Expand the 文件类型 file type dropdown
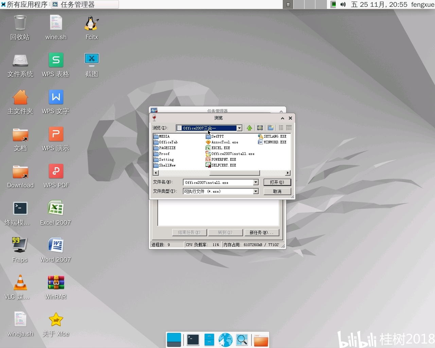The width and height of the screenshot is (435, 348). click(256, 192)
